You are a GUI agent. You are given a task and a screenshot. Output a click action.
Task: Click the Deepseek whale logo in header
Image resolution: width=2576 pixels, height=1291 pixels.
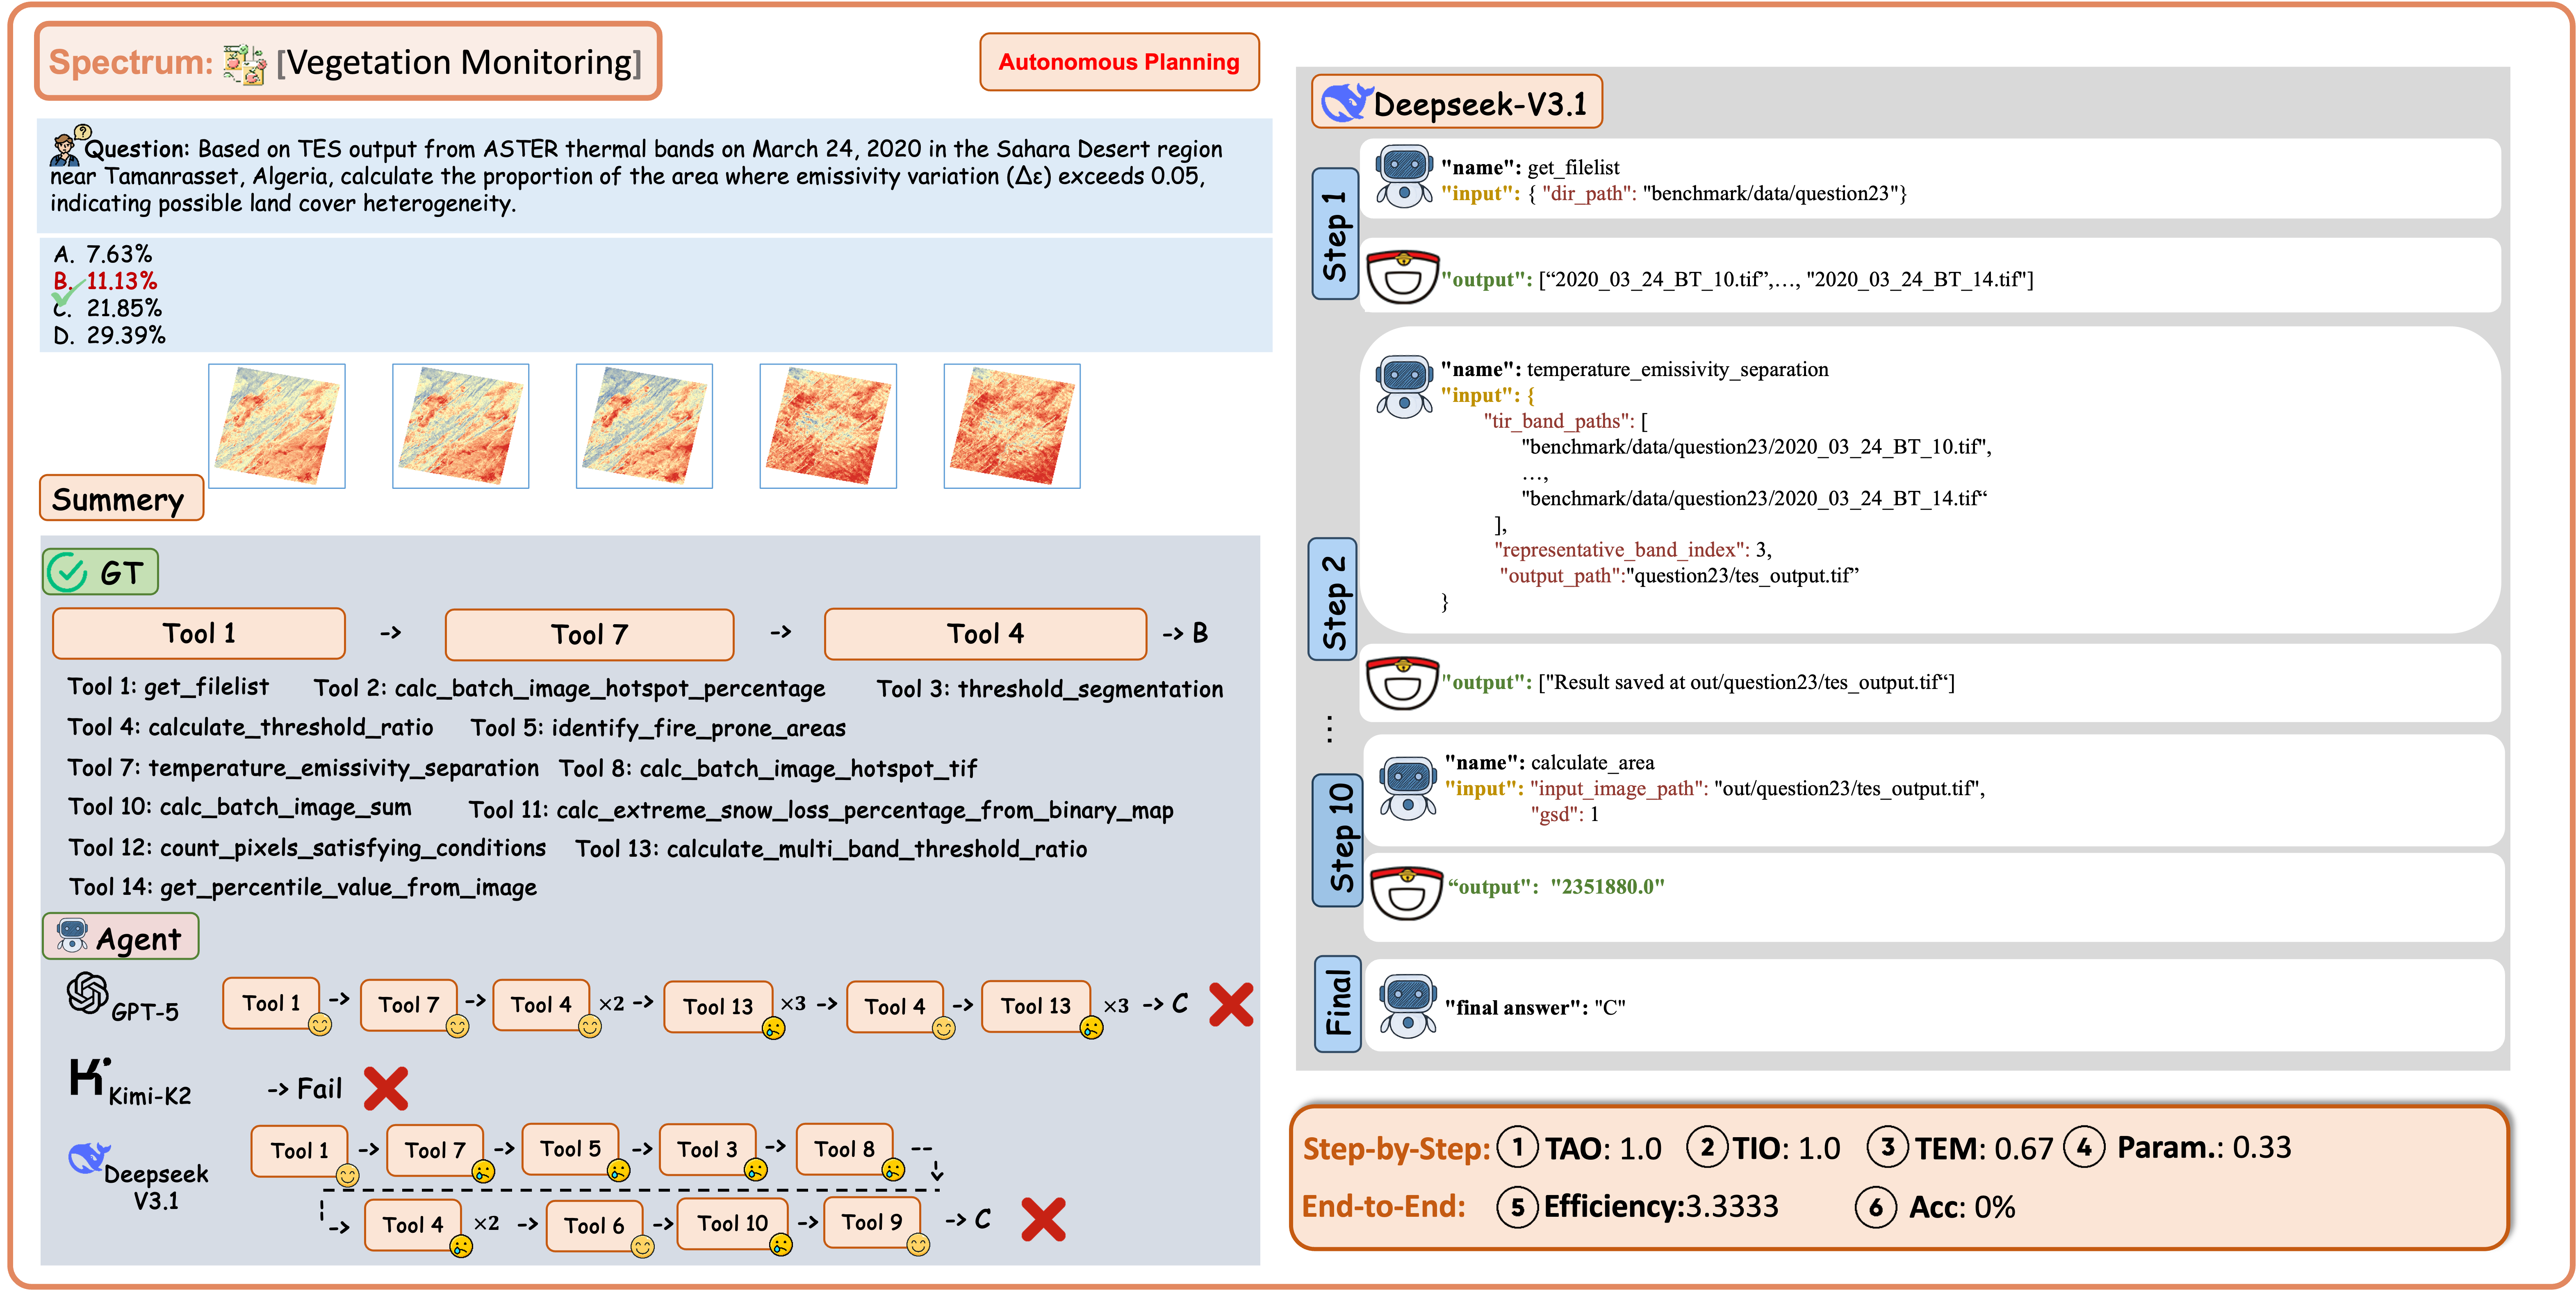[x=1346, y=103]
